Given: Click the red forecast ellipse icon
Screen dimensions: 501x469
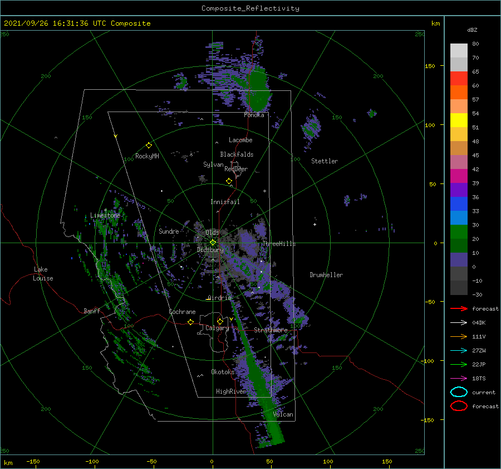Looking at the screenshot, I should pyautogui.click(x=459, y=406).
